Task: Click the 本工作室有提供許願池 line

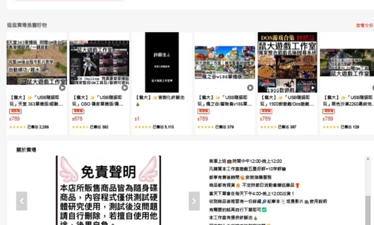Action: pos(233,218)
